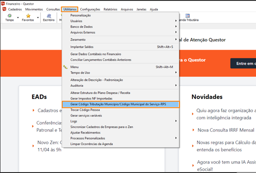Viewport: 256px width, 173px height.
Task: Choose Limpar Ocorrências da Agenda
Action: pyautogui.click(x=120, y=144)
